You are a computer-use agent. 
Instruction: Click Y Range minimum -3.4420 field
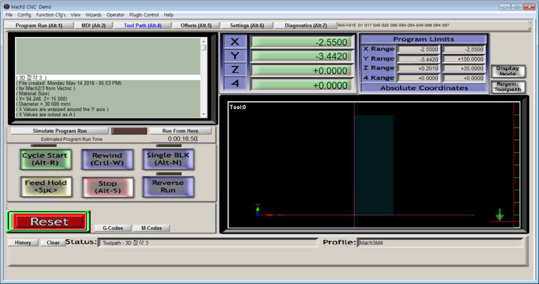tap(419, 59)
